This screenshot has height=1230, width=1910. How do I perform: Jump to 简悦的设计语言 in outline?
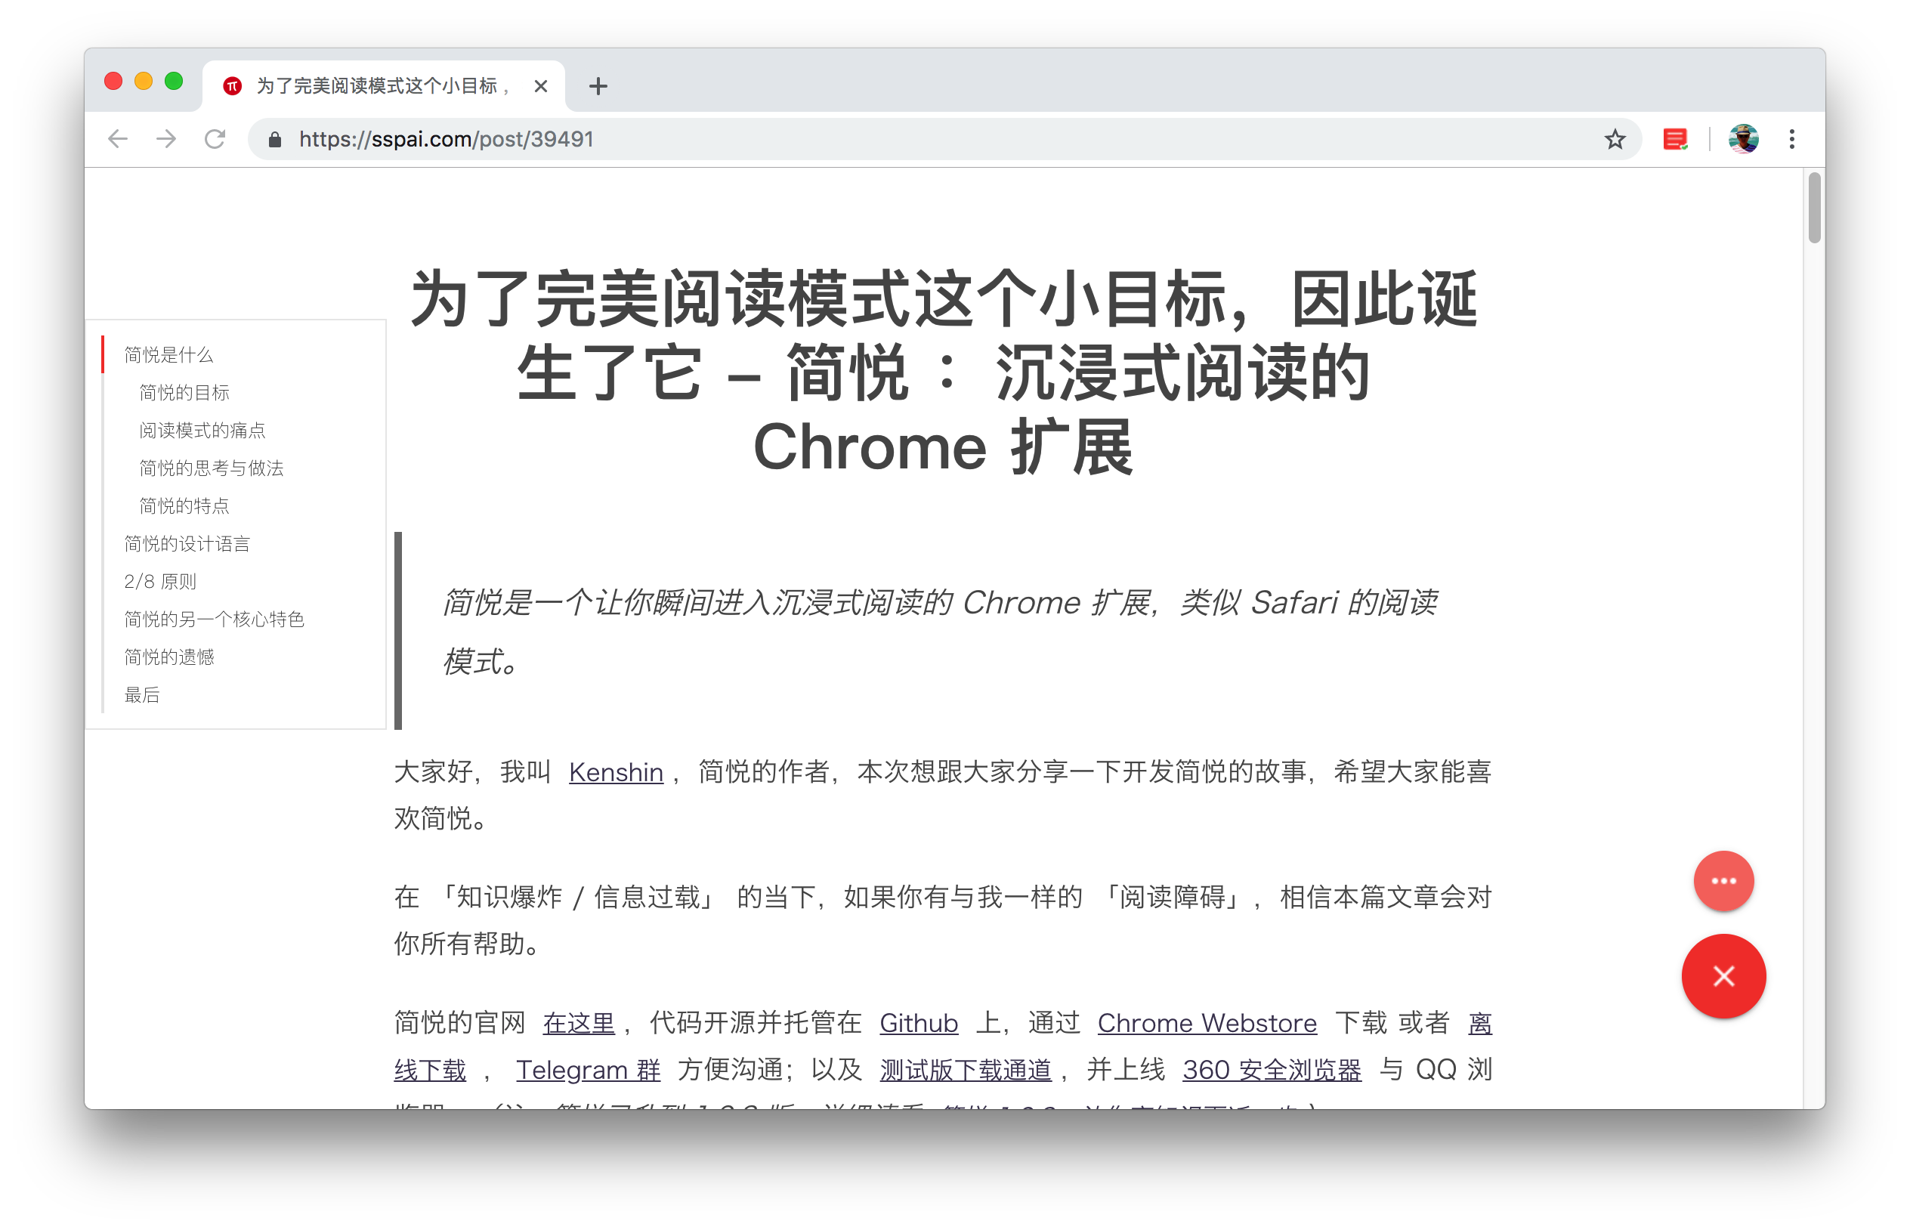(187, 544)
